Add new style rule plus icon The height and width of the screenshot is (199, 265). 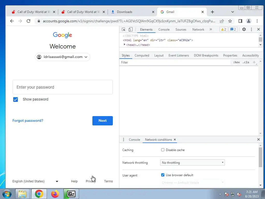tap(254, 62)
